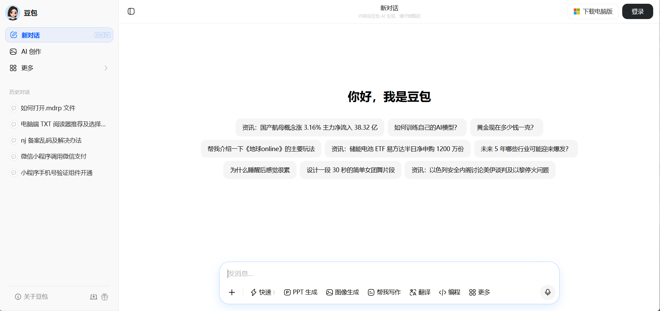Screen dimensions: 660x311
Task: Open history chat 如何打开.mdrp 文件
Action: tap(48, 108)
